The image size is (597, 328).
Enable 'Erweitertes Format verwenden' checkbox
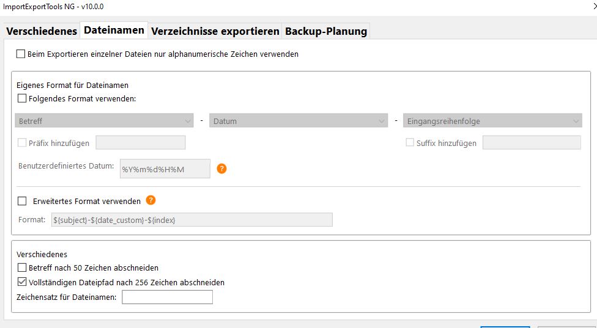click(23, 201)
